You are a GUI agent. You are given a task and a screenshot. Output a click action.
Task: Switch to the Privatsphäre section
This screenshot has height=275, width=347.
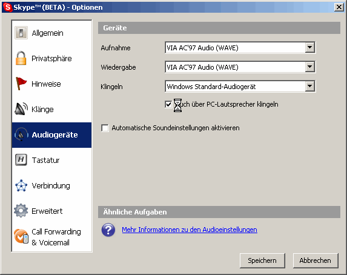52,59
